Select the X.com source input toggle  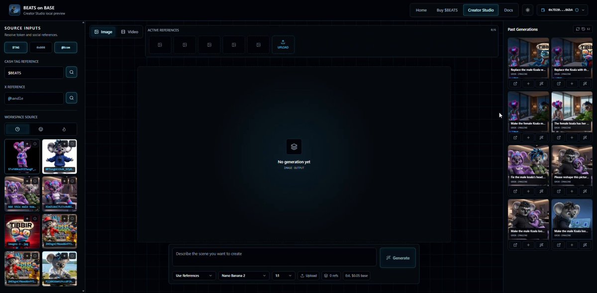coord(66,48)
